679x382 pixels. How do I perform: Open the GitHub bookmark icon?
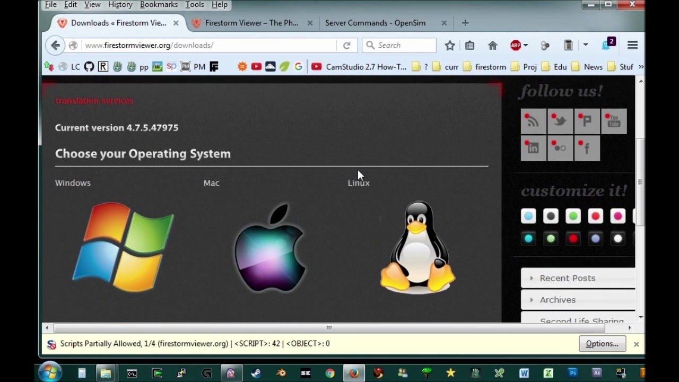pos(89,67)
